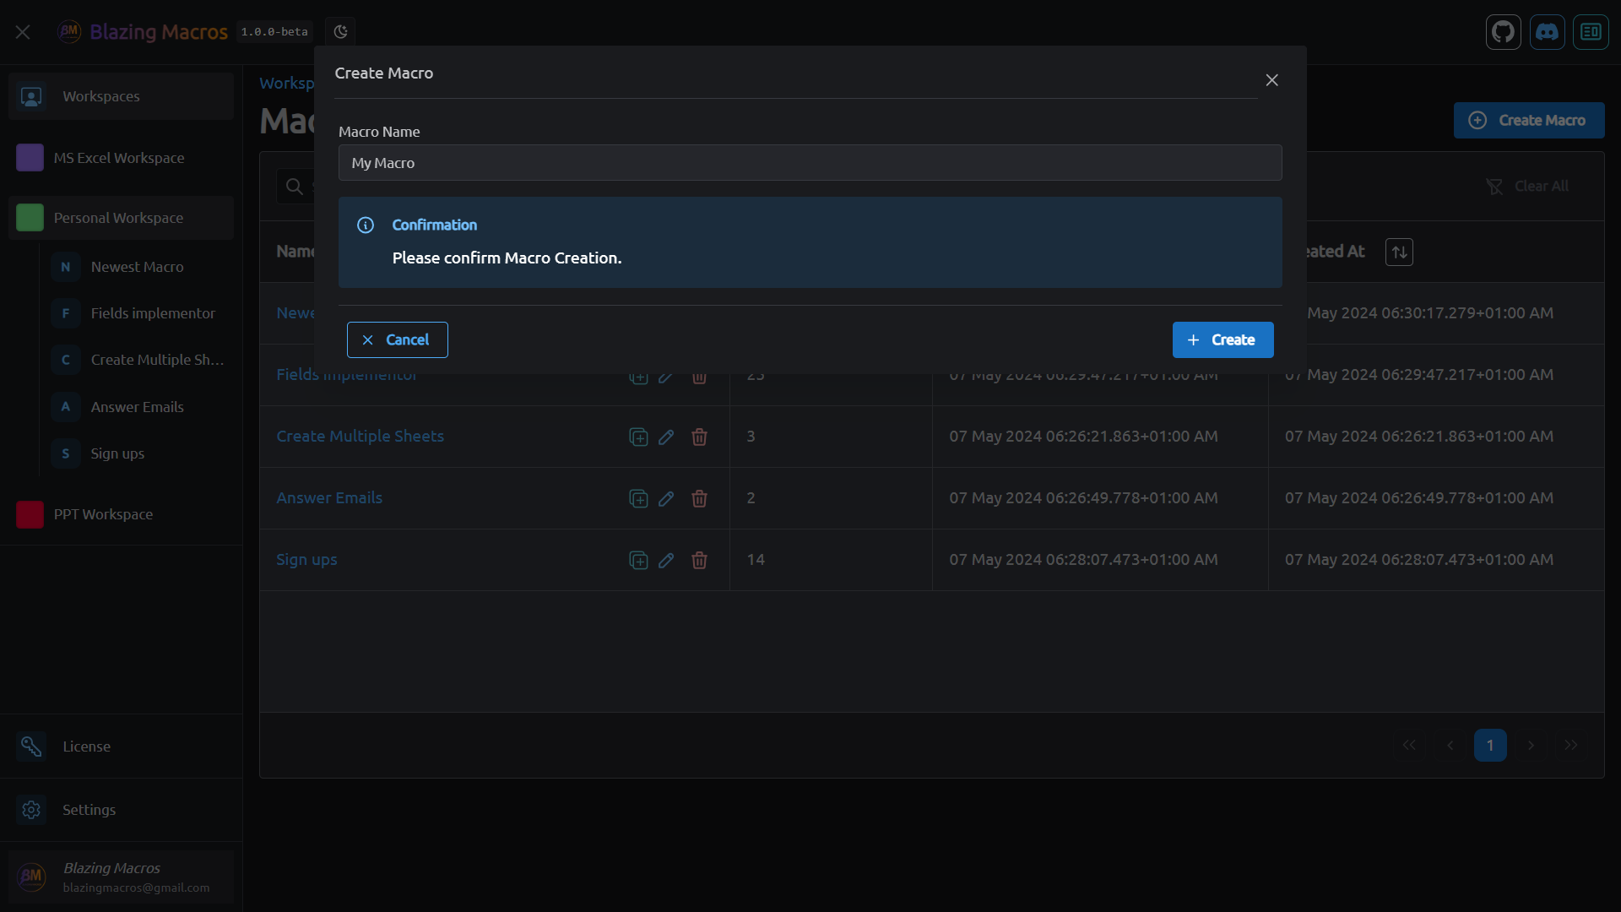Click the Create Macro button top right
The width and height of the screenshot is (1621, 912).
pos(1529,120)
